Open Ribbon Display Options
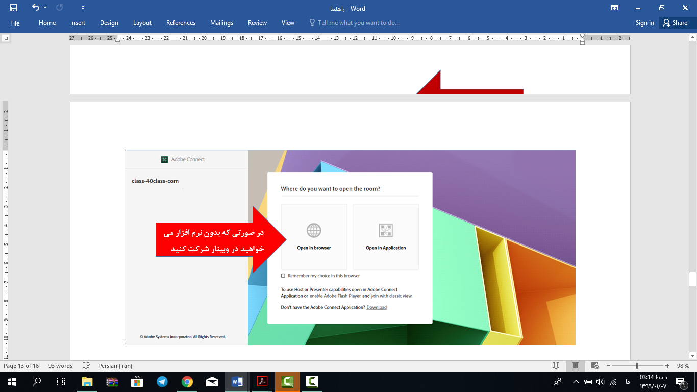697x392 pixels. click(615, 8)
